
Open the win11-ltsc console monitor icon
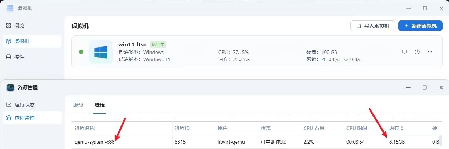[x=404, y=52]
